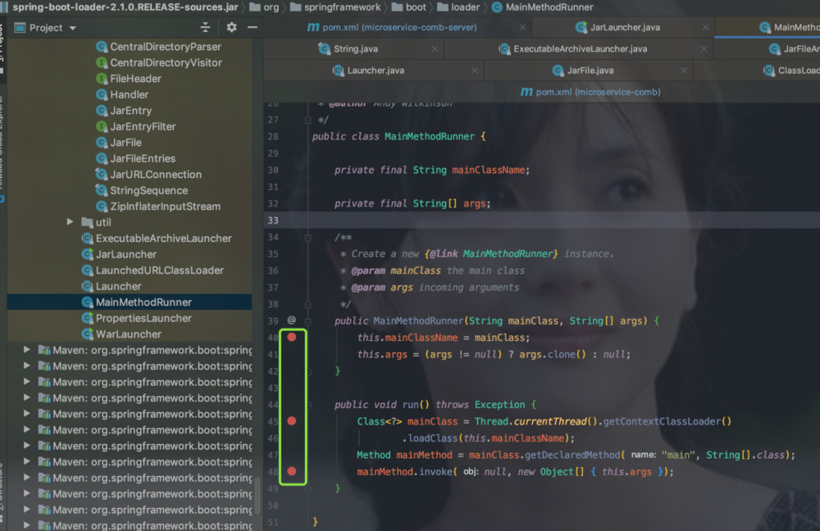820x531 pixels.
Task: Click the interface icon beside JarEntryFilter
Action: 100,126
